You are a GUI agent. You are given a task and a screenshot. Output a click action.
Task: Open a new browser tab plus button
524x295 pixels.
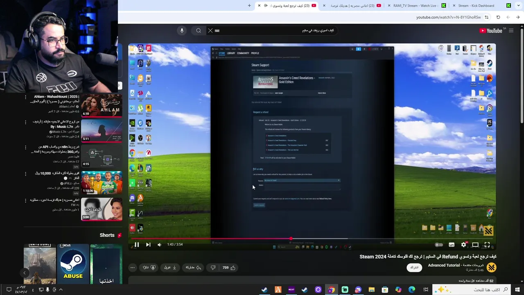[249, 6]
